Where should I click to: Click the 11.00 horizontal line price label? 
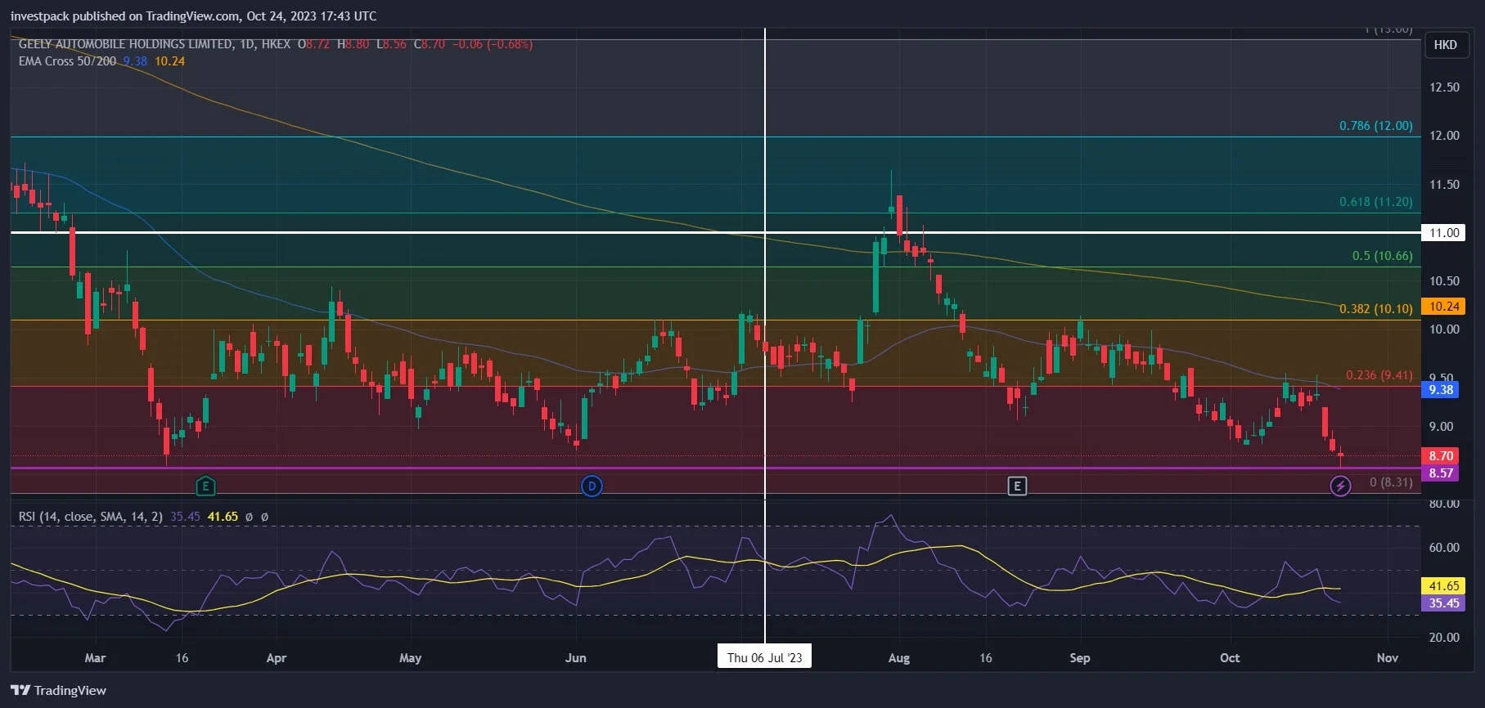(1444, 233)
